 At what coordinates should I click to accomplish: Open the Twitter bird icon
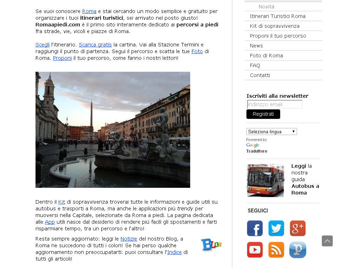coord(276,228)
